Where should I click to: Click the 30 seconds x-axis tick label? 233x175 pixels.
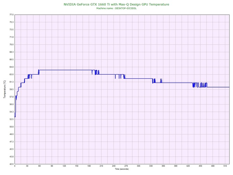(x=27, y=166)
